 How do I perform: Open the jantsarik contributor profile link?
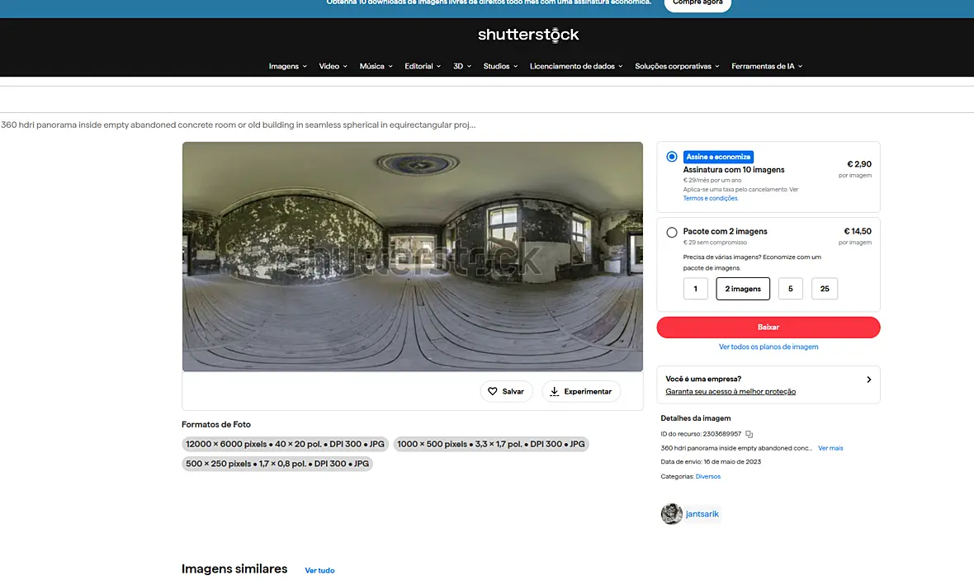pos(702,513)
